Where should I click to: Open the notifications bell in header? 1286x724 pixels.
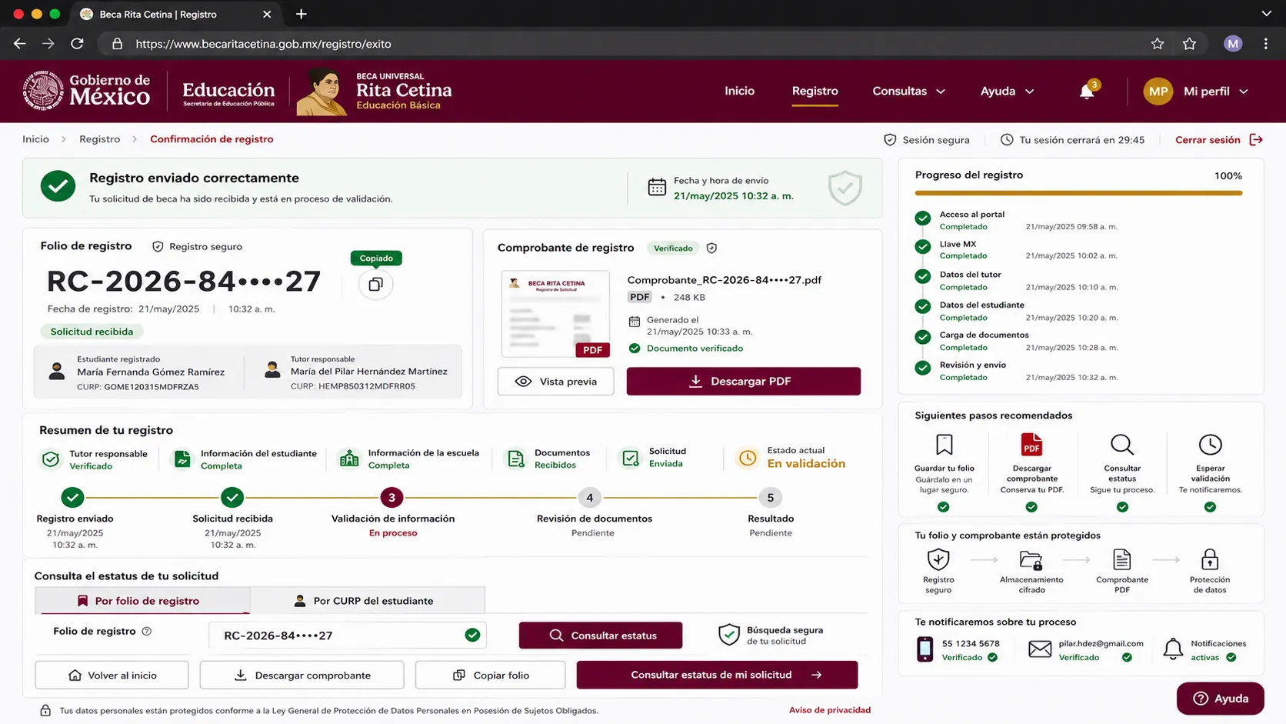(1087, 92)
